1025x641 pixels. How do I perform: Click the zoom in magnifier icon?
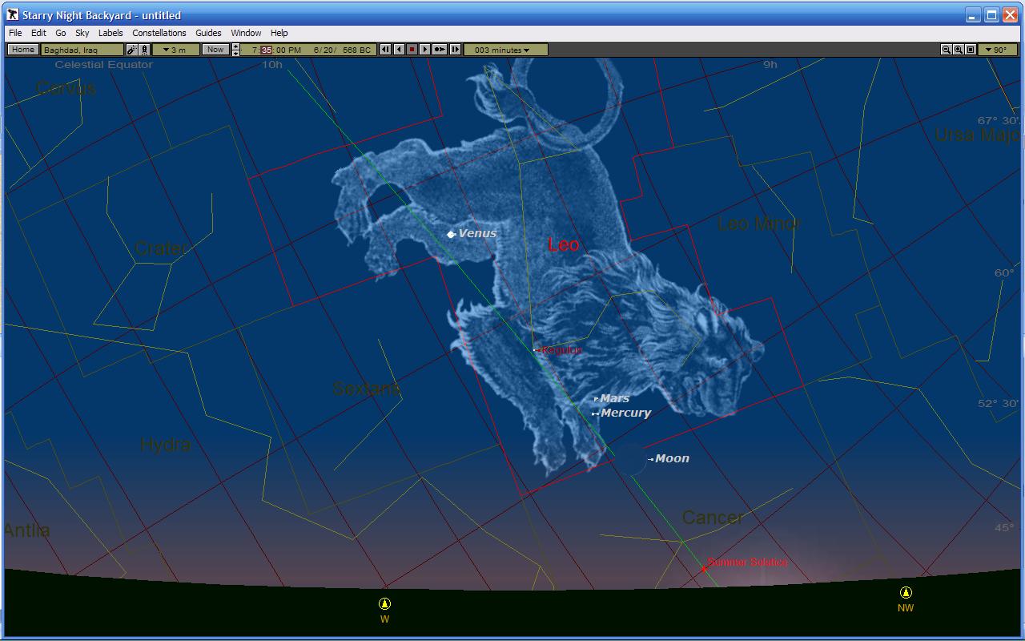pos(959,50)
